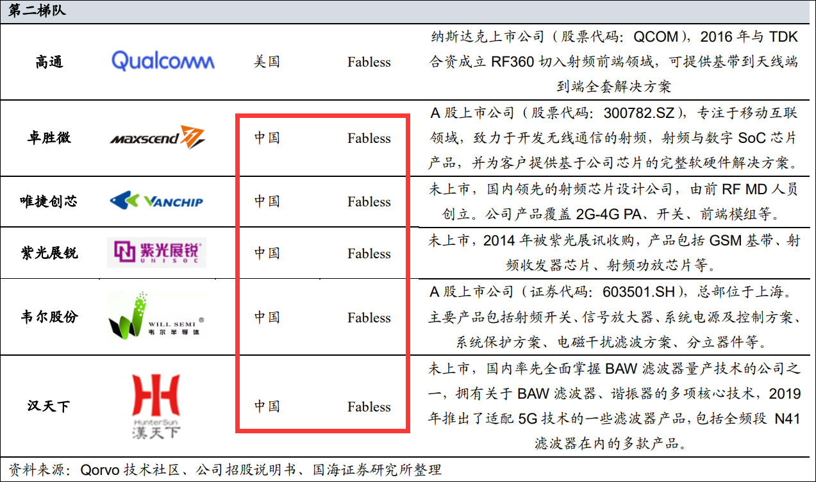Click Fabless in the 卓胜微 row
The image size is (816, 482).
coord(369,138)
